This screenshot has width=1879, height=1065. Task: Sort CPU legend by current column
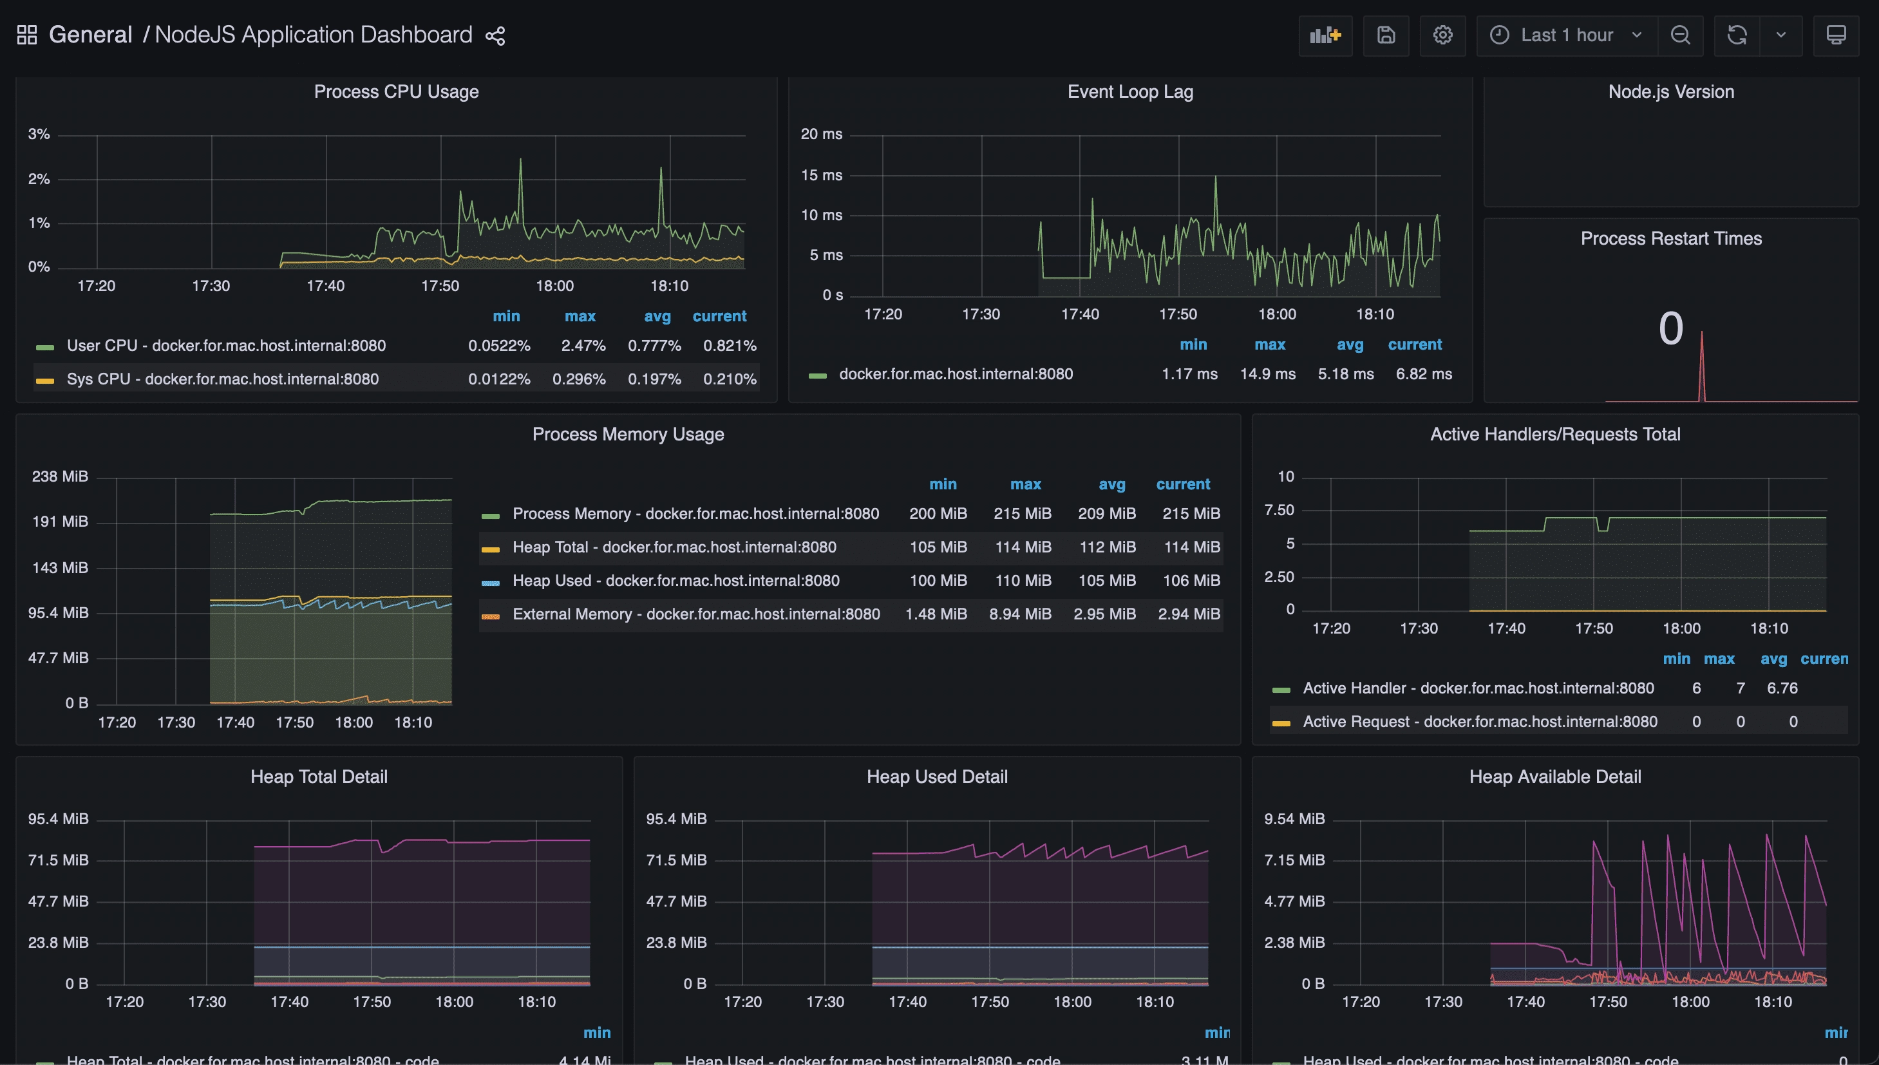point(720,316)
